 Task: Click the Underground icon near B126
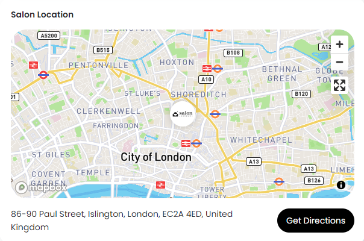click(279, 181)
